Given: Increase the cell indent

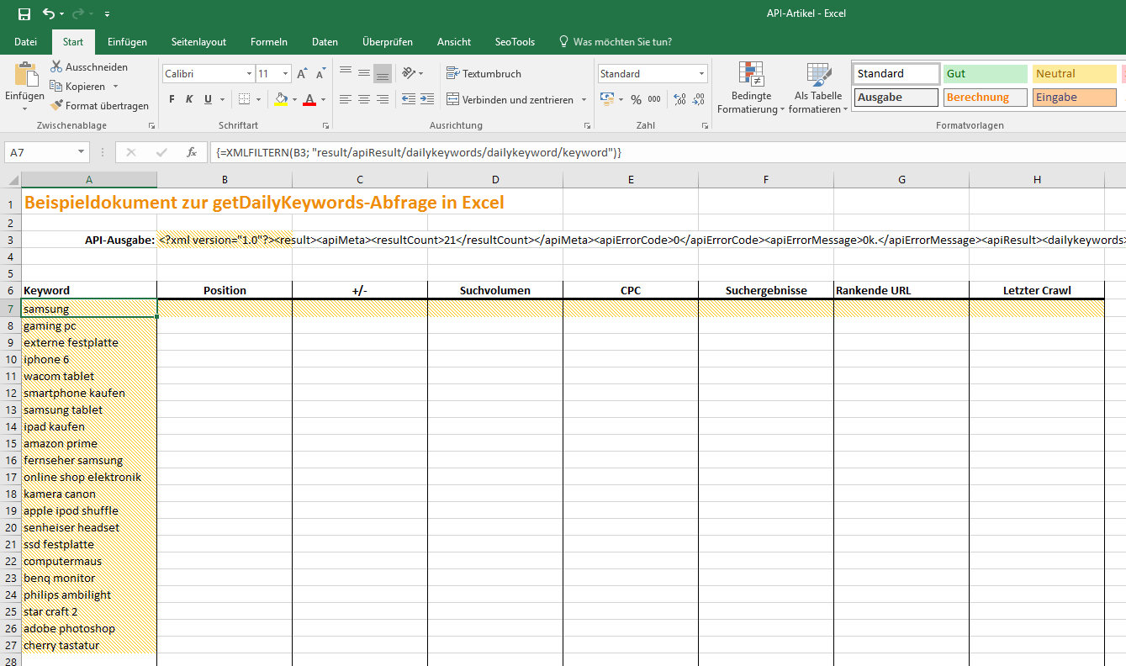Looking at the screenshot, I should pos(427,99).
